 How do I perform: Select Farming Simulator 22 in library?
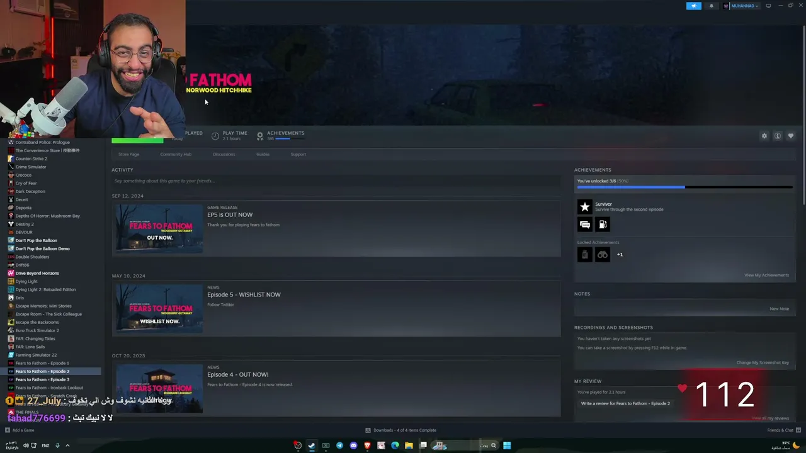(x=36, y=355)
